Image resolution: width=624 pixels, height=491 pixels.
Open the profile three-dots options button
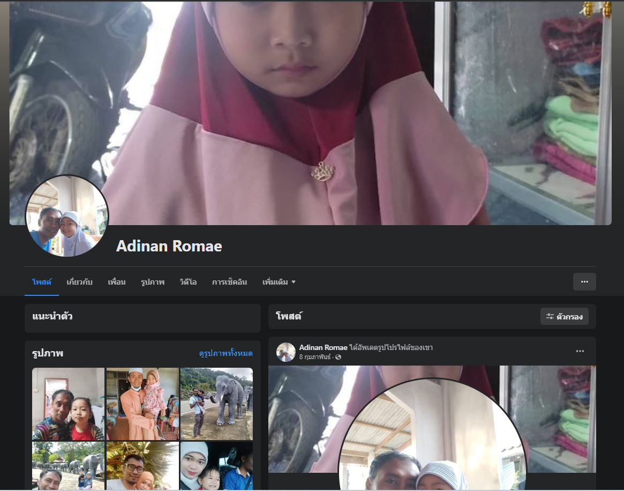coord(584,282)
